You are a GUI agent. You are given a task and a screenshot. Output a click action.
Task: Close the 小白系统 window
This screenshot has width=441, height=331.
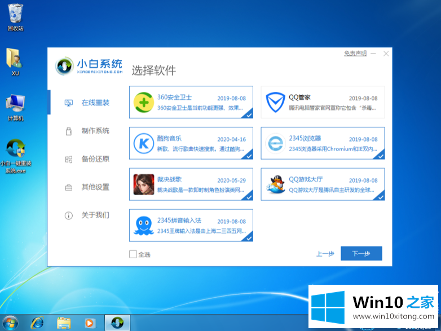tap(386, 54)
